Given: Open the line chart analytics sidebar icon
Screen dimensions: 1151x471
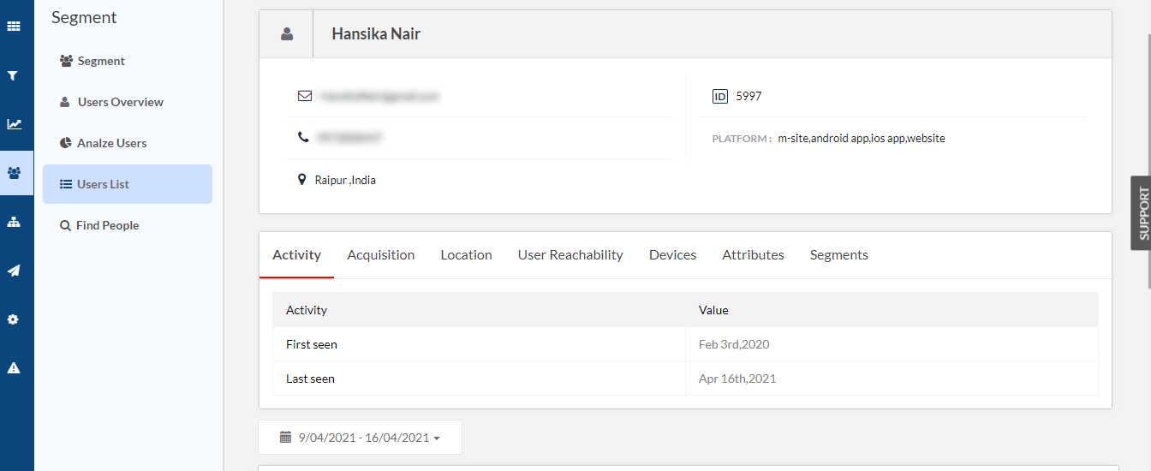Looking at the screenshot, I should (x=15, y=124).
